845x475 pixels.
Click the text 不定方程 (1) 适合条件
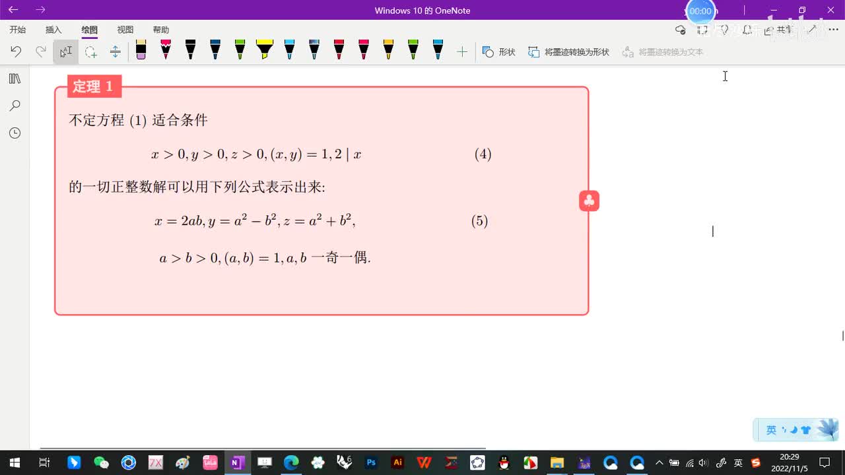139,120
